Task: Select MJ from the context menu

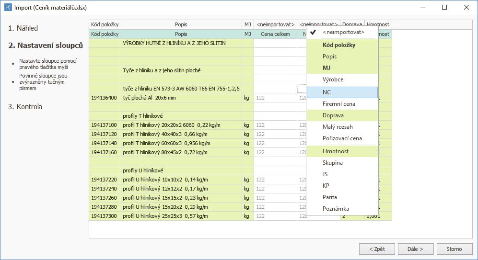Action: [x=342, y=68]
